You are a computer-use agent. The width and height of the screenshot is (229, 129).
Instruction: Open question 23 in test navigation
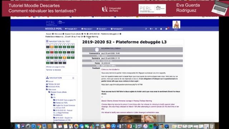(x=64, y=62)
